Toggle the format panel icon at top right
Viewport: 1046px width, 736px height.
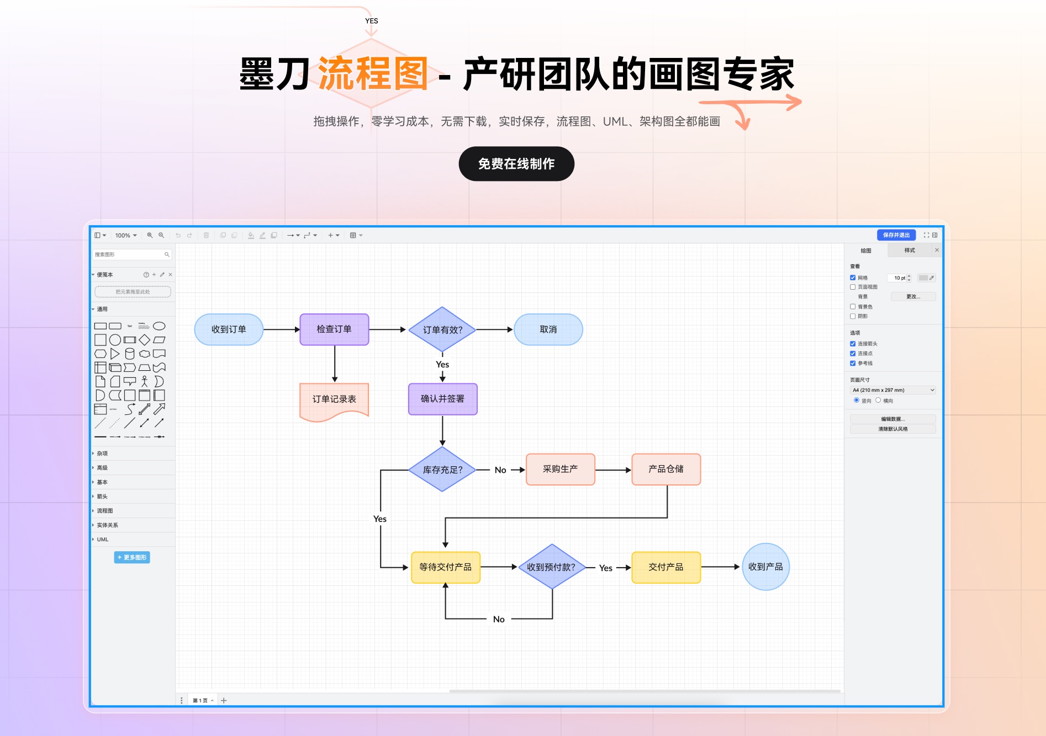[x=935, y=235]
